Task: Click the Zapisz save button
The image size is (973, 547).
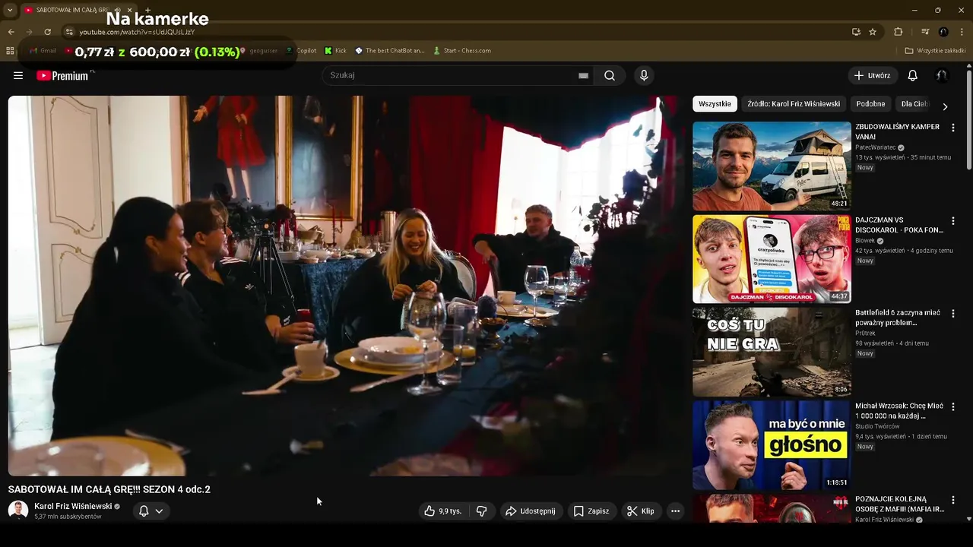Action: click(591, 511)
